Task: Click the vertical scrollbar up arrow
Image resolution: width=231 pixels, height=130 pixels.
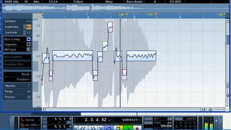Action: 227,21
